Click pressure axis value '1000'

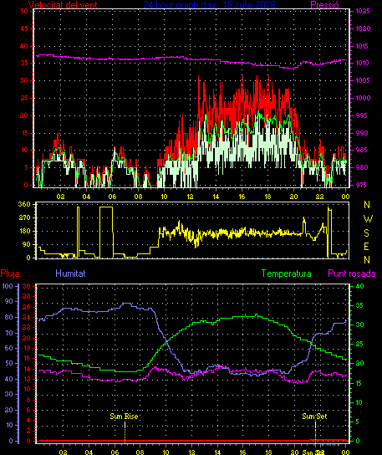[x=363, y=98]
